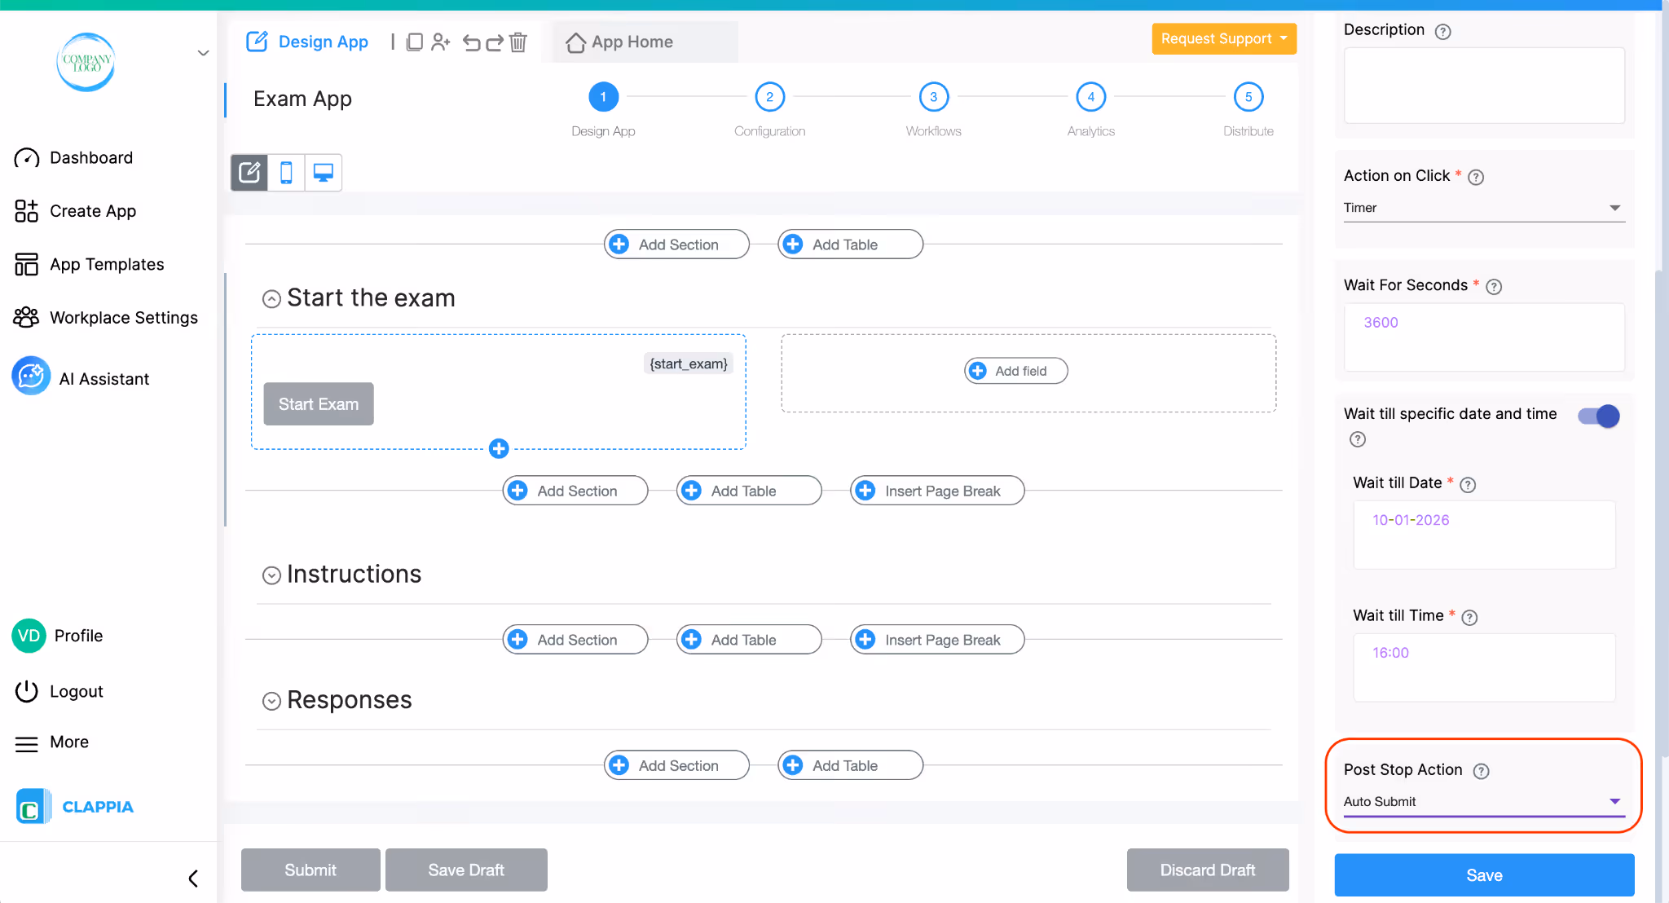Switch to desktop monitor preview icon

[324, 173]
